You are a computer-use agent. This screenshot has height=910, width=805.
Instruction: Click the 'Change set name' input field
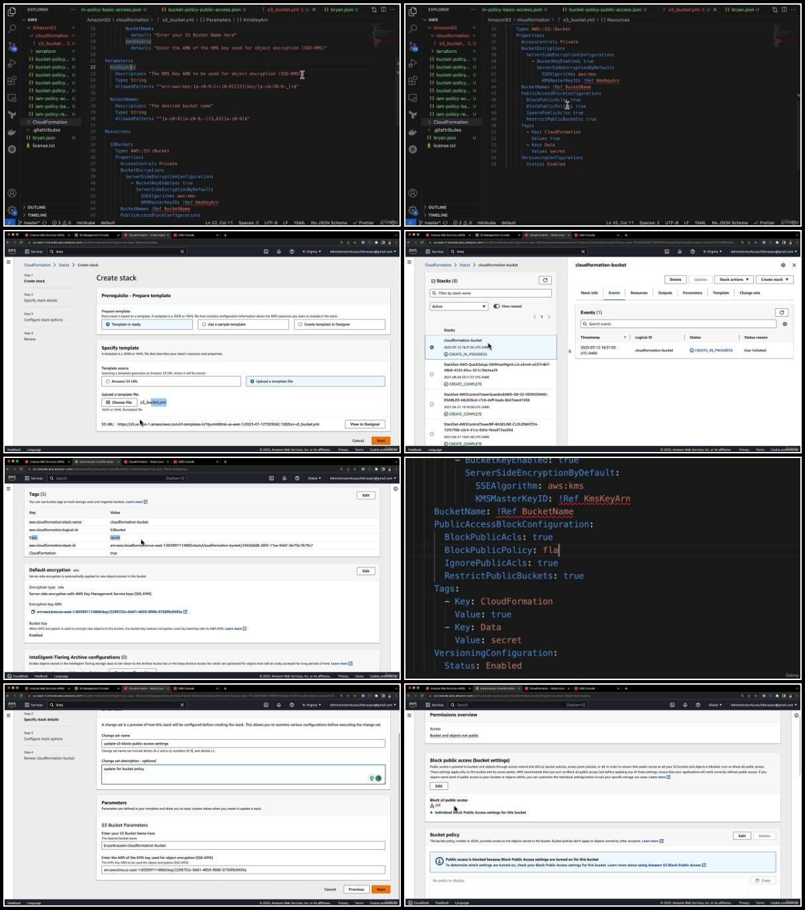[243, 744]
